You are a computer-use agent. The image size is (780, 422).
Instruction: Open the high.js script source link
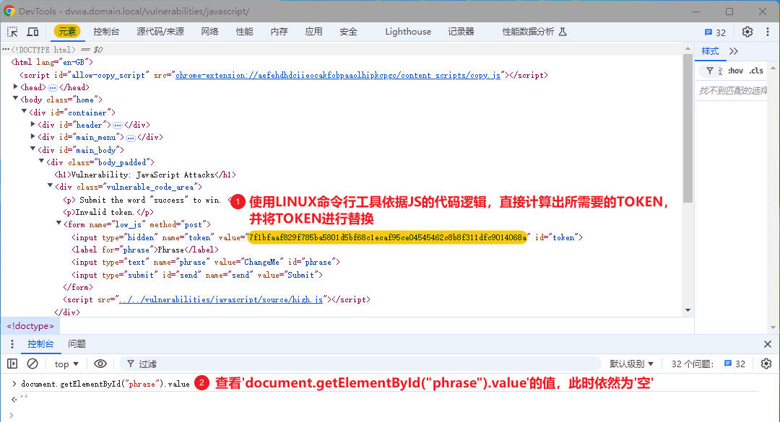click(222, 299)
